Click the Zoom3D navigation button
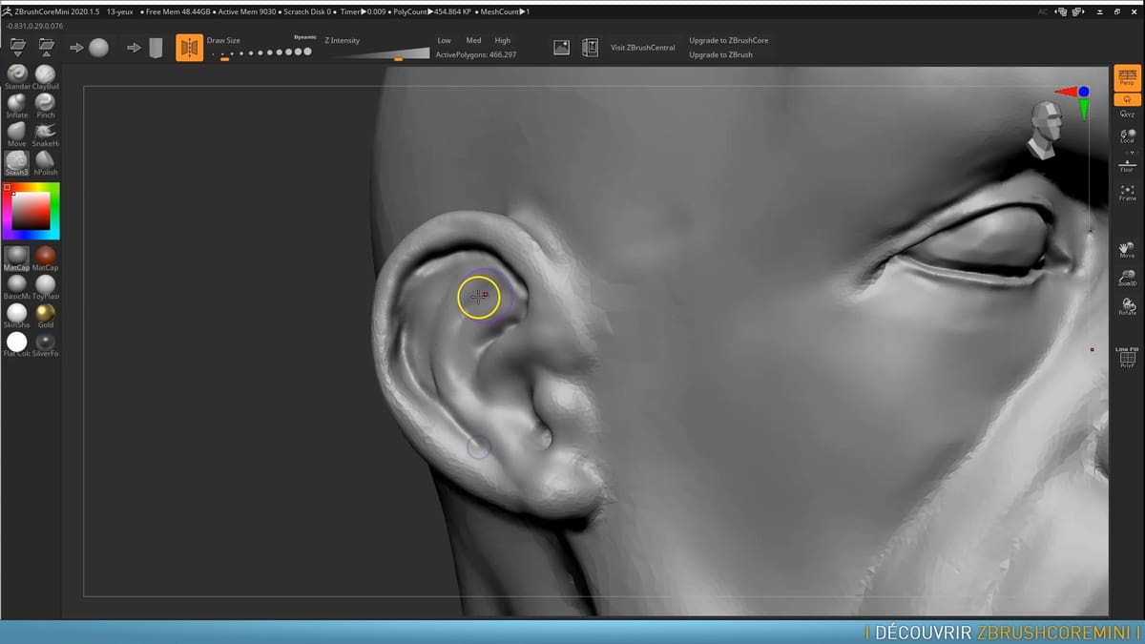 click(1127, 279)
